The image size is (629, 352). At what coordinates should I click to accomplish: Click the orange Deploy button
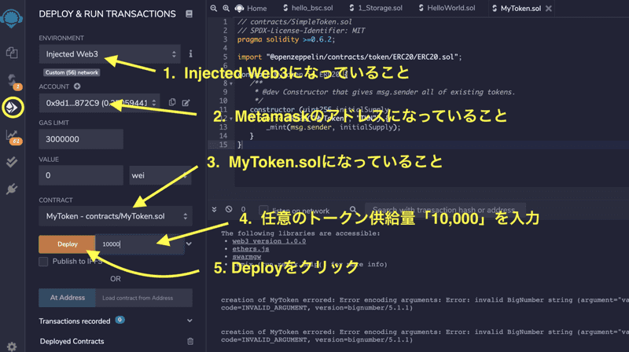pos(68,244)
